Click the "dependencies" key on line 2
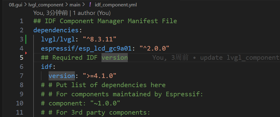Image resolution: width=280 pixels, height=117 pixels. tap(56, 30)
